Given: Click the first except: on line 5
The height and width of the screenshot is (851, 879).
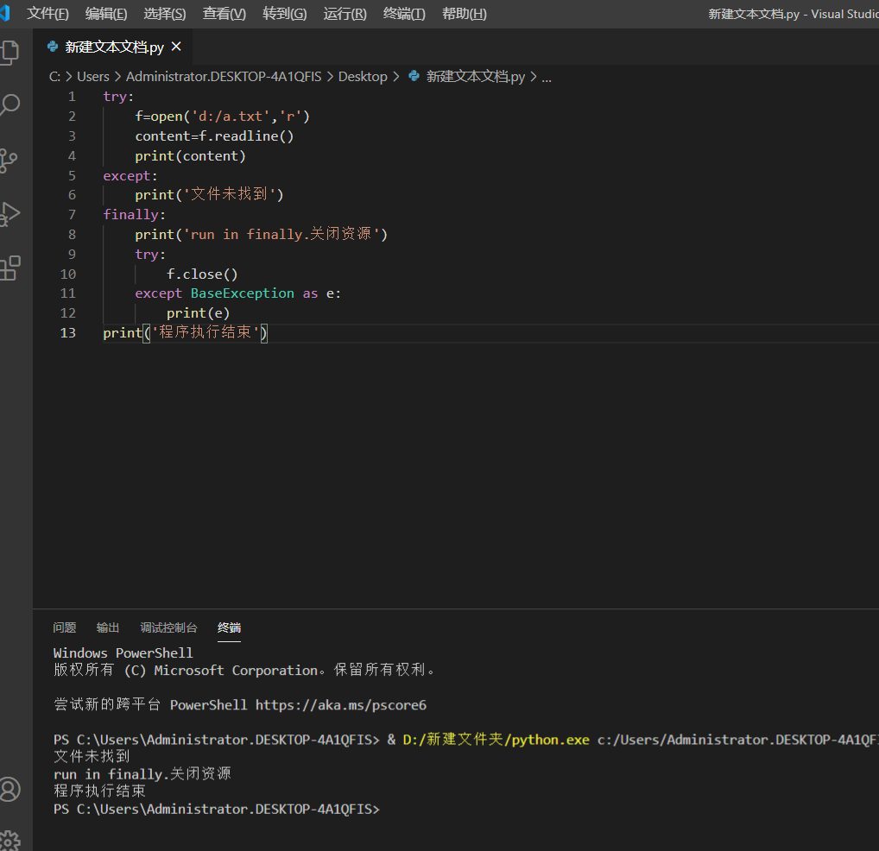Looking at the screenshot, I should [130, 175].
